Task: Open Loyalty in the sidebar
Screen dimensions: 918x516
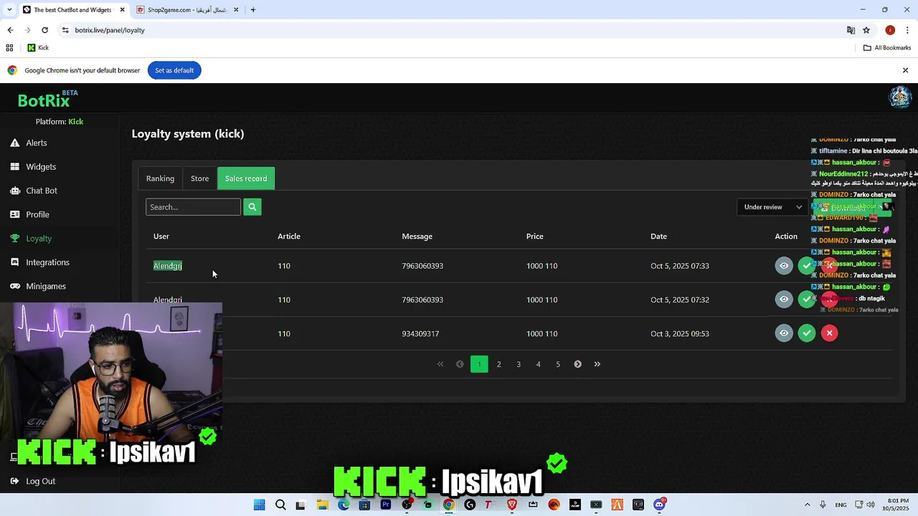Action: [39, 238]
